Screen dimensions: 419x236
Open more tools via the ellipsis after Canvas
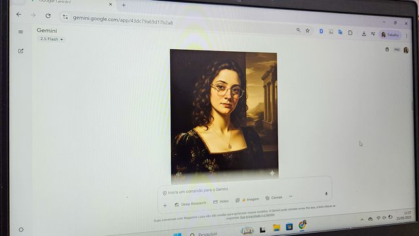tap(291, 197)
